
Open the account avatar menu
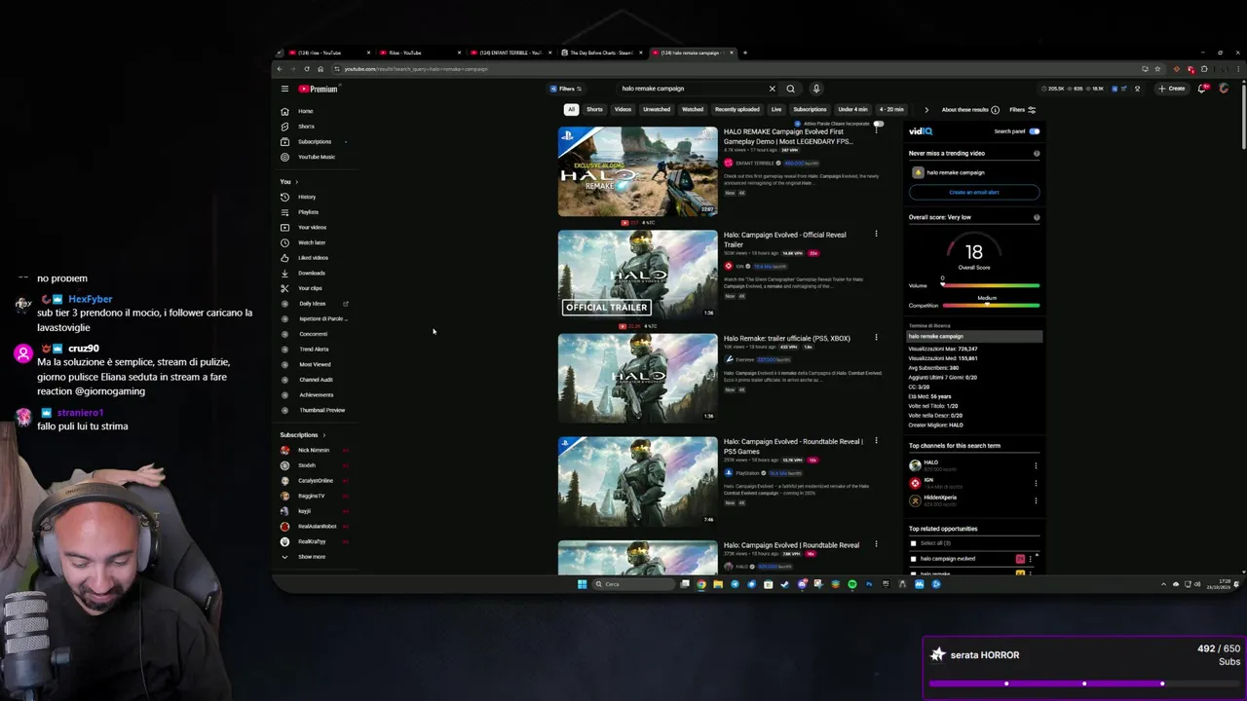point(1224,89)
